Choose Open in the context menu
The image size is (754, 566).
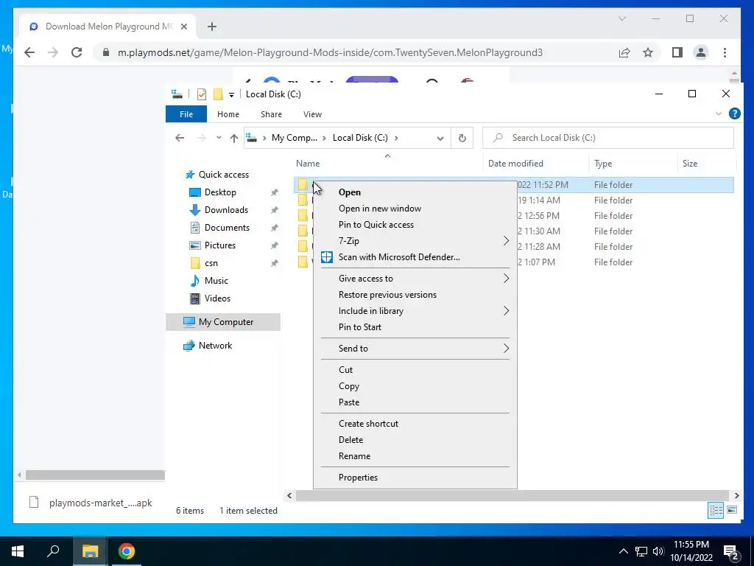point(350,192)
